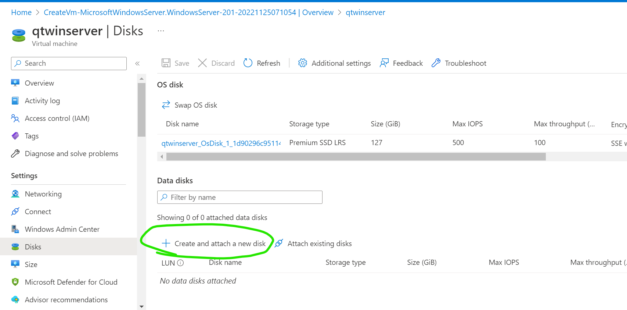
Task: Click Size label in sidebar
Action: [x=31, y=264]
